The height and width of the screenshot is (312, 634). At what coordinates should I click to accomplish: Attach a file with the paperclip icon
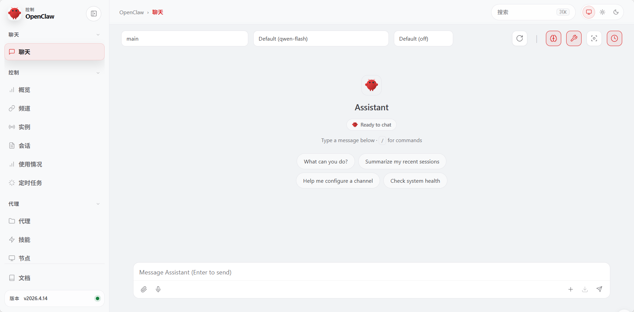coord(144,289)
